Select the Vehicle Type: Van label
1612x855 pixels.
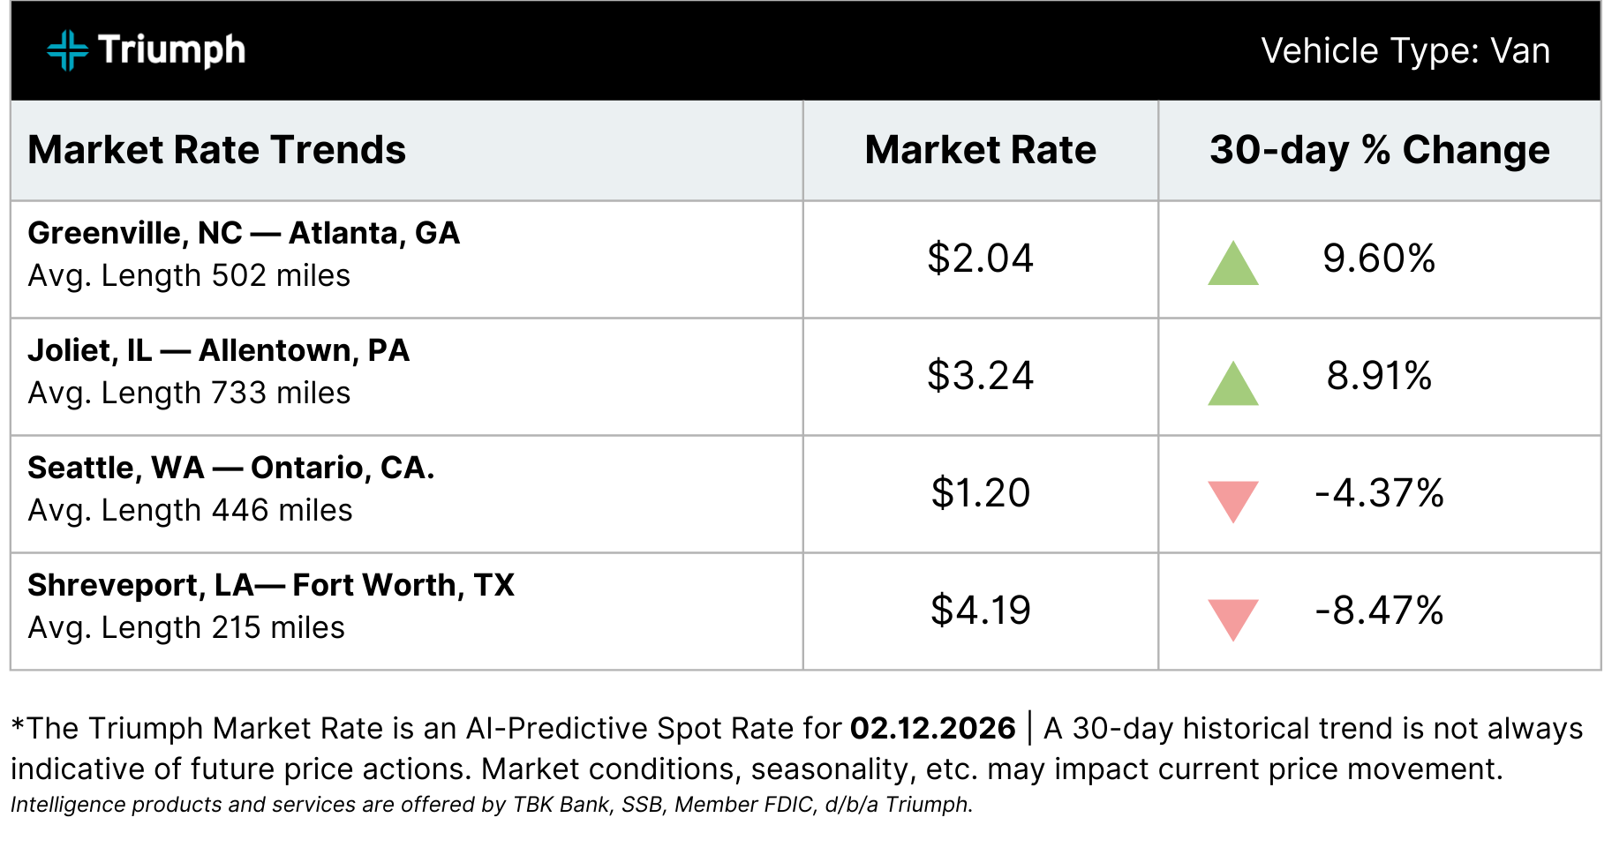coord(1405,51)
